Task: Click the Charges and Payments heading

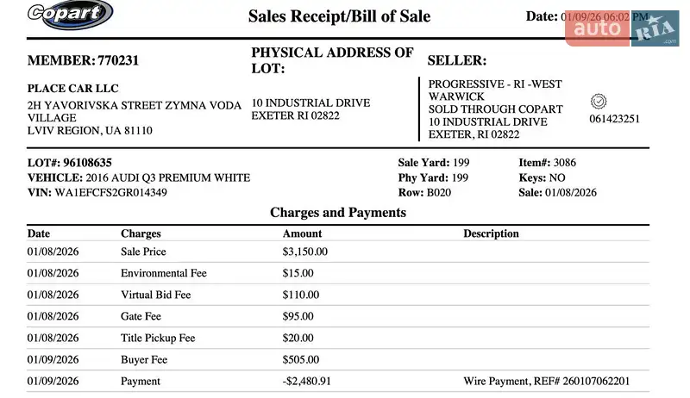Action: point(338,212)
